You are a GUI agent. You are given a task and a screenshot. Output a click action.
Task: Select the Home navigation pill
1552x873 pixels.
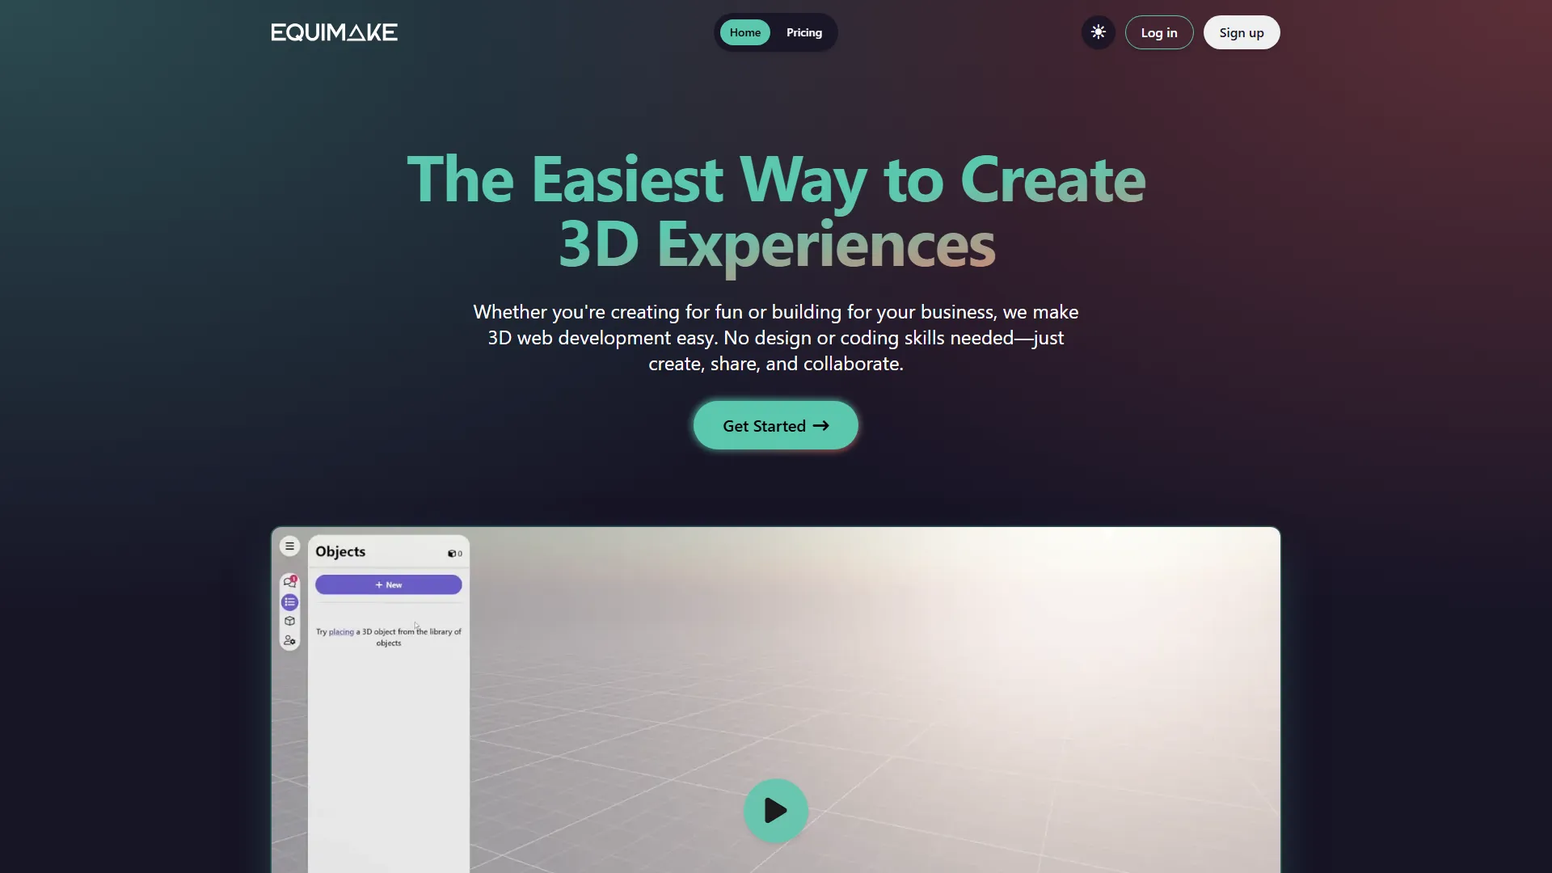[x=744, y=32]
